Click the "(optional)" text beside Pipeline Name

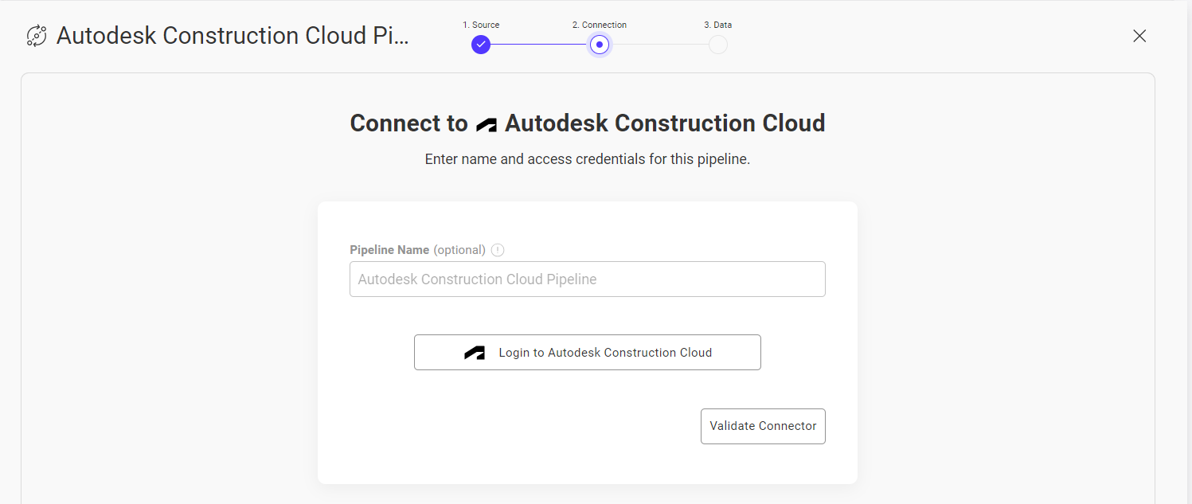[x=459, y=250]
